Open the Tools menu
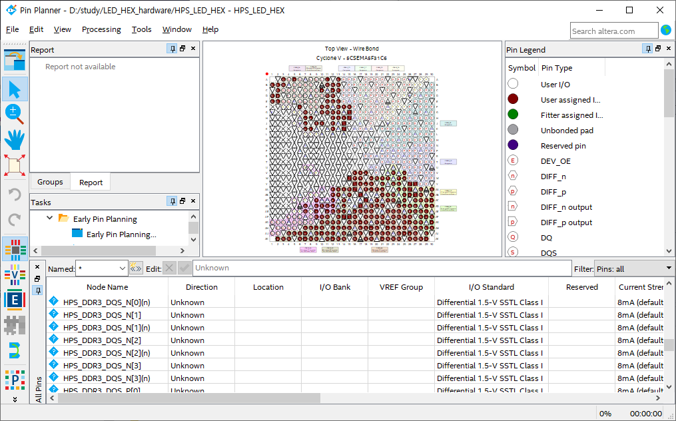 141,29
